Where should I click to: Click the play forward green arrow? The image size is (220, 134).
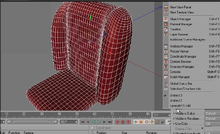(x=99, y=122)
